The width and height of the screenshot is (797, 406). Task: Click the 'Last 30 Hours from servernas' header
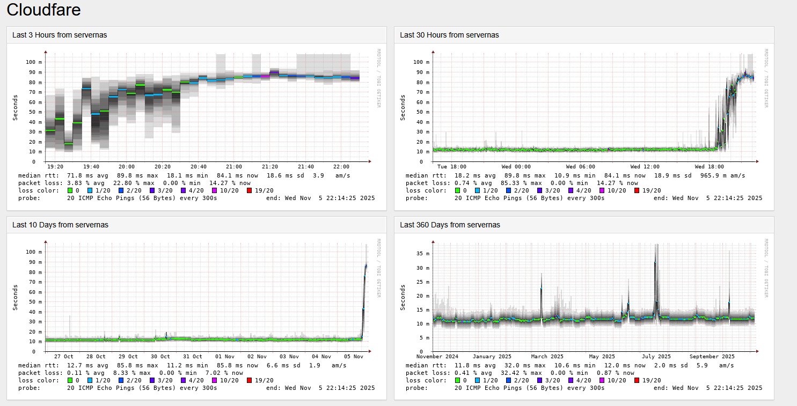449,35
